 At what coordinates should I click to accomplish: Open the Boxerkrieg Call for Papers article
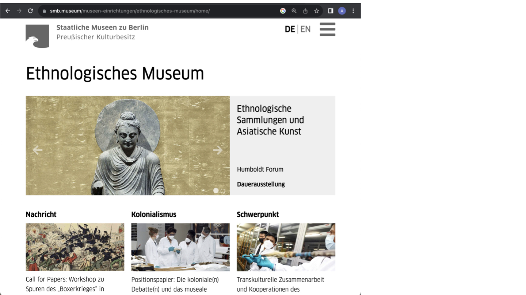[x=65, y=284]
